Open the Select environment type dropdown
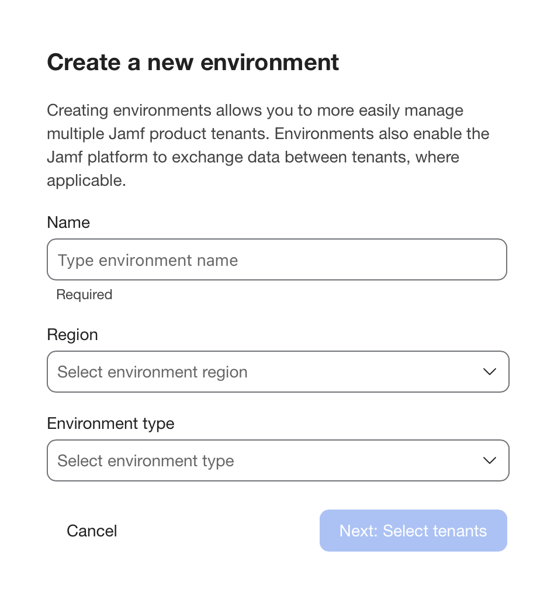 click(x=278, y=460)
